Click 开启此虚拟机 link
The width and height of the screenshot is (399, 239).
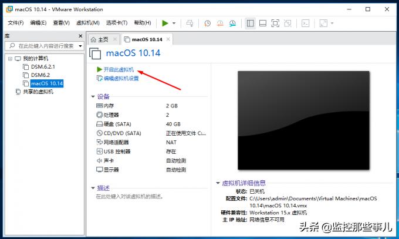[x=119, y=69]
